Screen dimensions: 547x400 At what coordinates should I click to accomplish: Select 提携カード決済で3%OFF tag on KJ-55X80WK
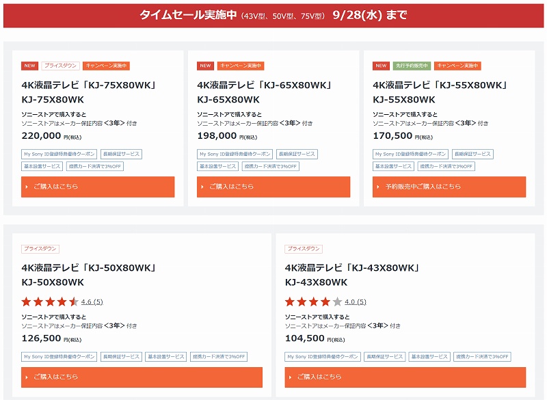pos(446,166)
